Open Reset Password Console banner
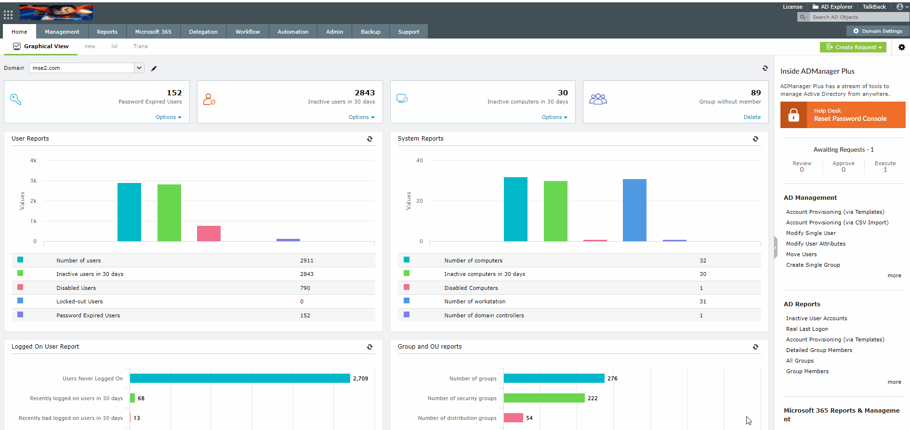The height and width of the screenshot is (430, 910). click(843, 115)
